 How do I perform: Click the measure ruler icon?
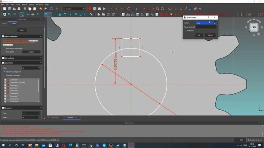91,15
